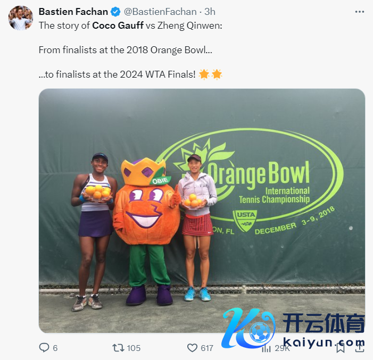Click the share upload icon
Screen dimensions: 373x360
pos(360,348)
